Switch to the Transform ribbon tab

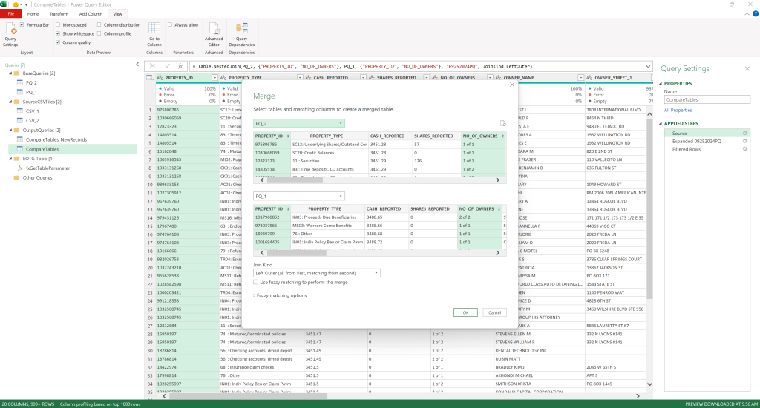59,14
